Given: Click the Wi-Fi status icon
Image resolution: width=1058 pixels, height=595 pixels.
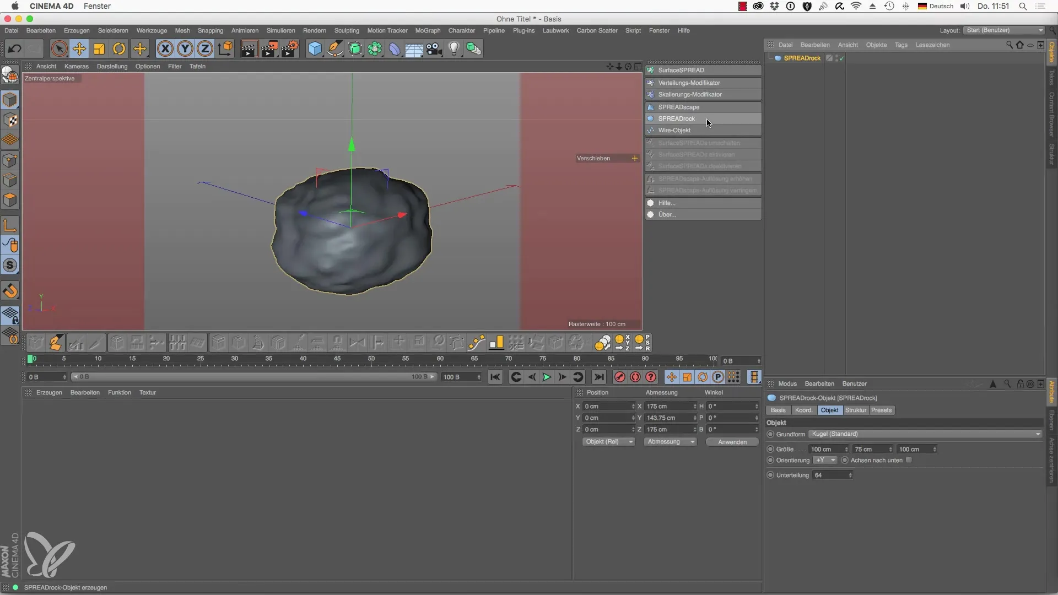Looking at the screenshot, I should click(x=856, y=6).
